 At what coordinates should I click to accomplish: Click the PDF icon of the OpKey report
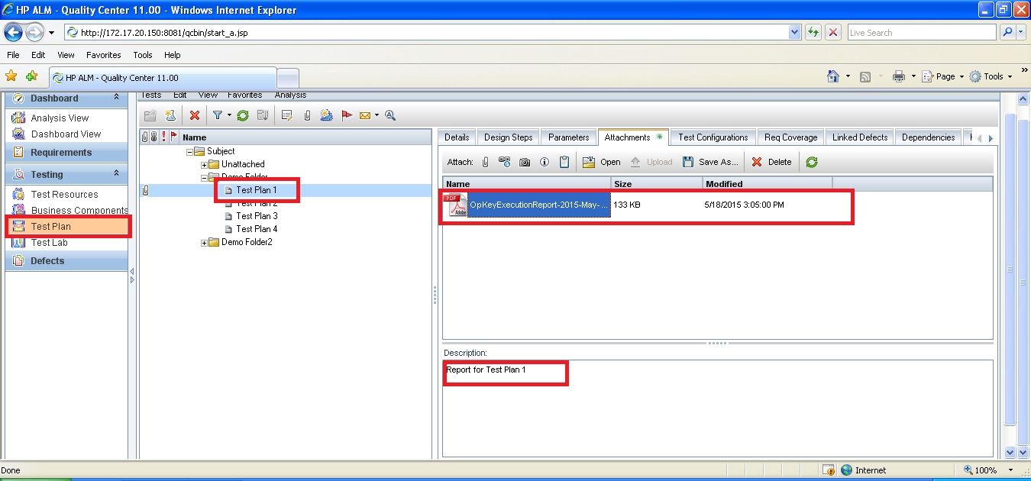tap(456, 205)
